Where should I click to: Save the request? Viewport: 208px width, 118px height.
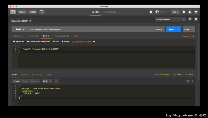186,29
